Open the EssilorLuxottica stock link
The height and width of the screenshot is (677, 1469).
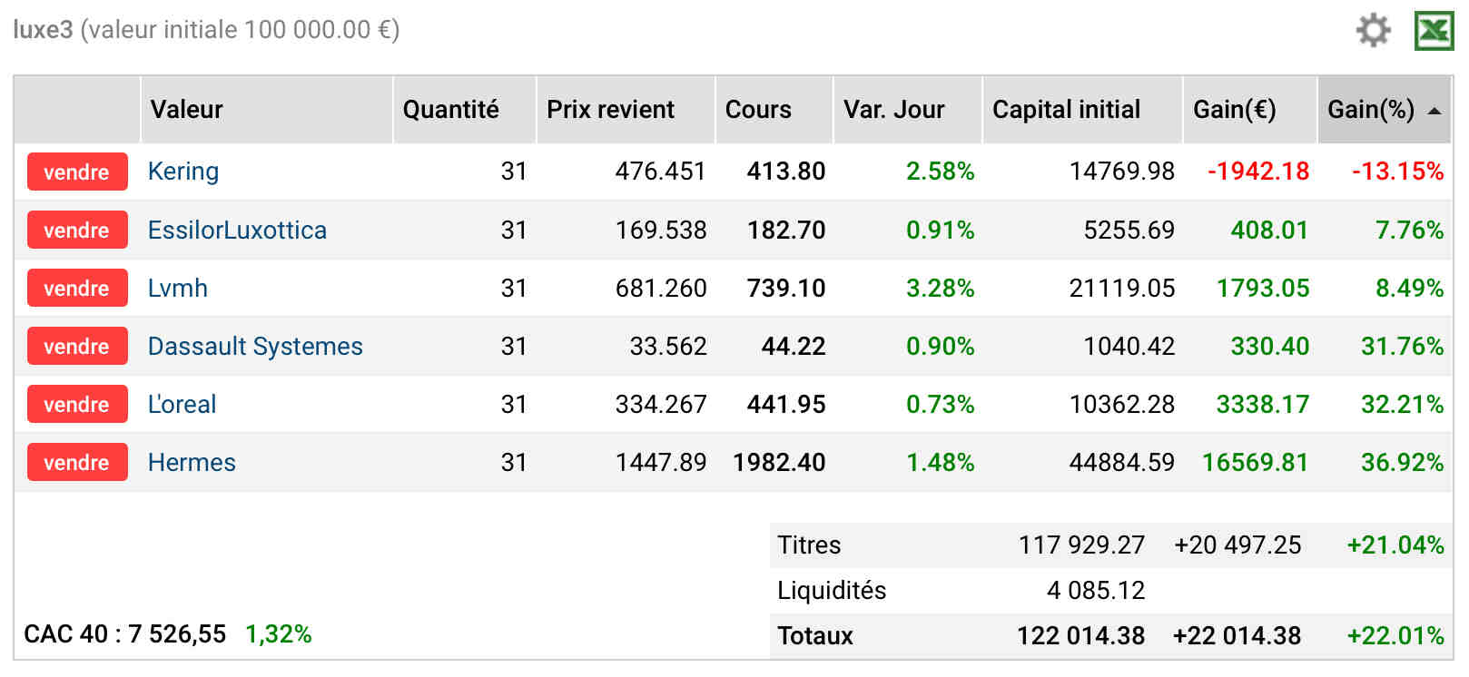237,230
